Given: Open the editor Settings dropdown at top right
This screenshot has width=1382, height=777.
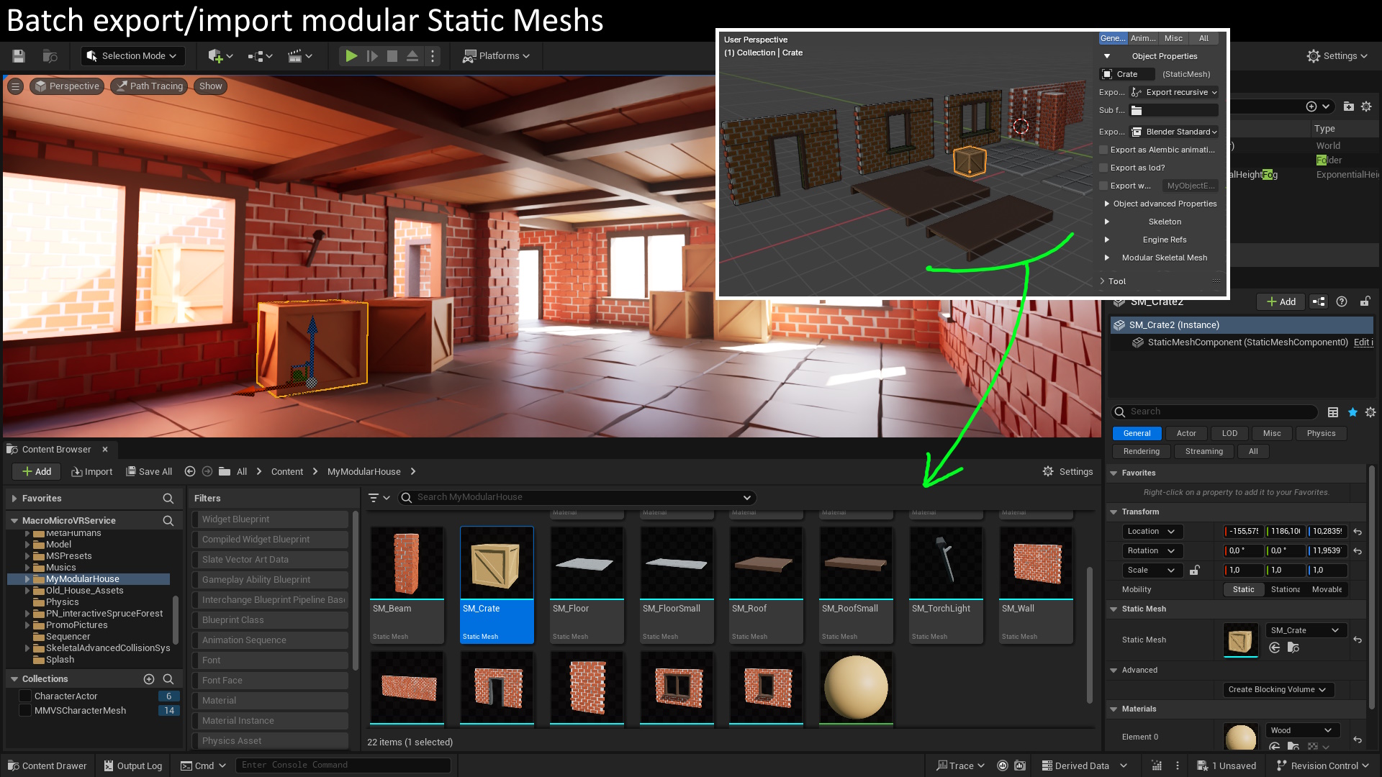Looking at the screenshot, I should (x=1337, y=56).
